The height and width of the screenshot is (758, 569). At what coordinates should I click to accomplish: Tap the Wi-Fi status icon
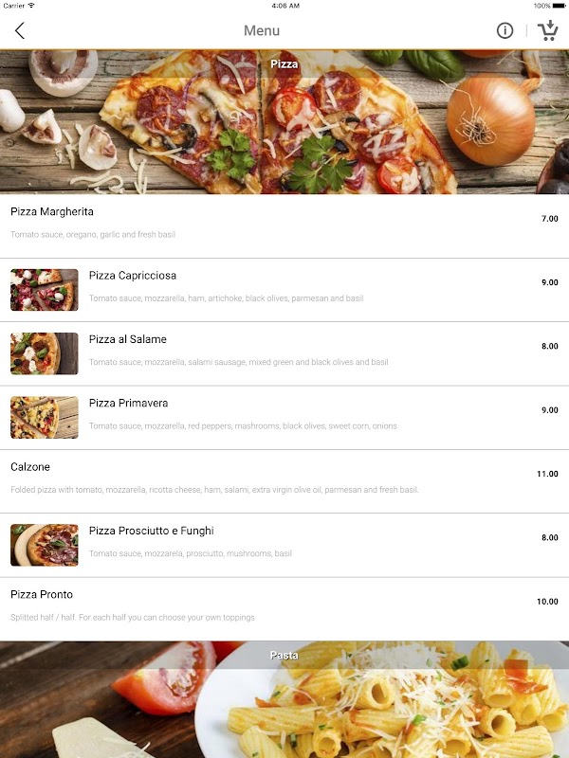pyautogui.click(x=31, y=6)
